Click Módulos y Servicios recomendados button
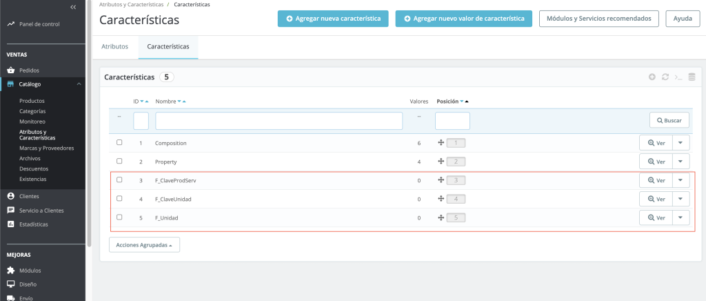 (599, 19)
